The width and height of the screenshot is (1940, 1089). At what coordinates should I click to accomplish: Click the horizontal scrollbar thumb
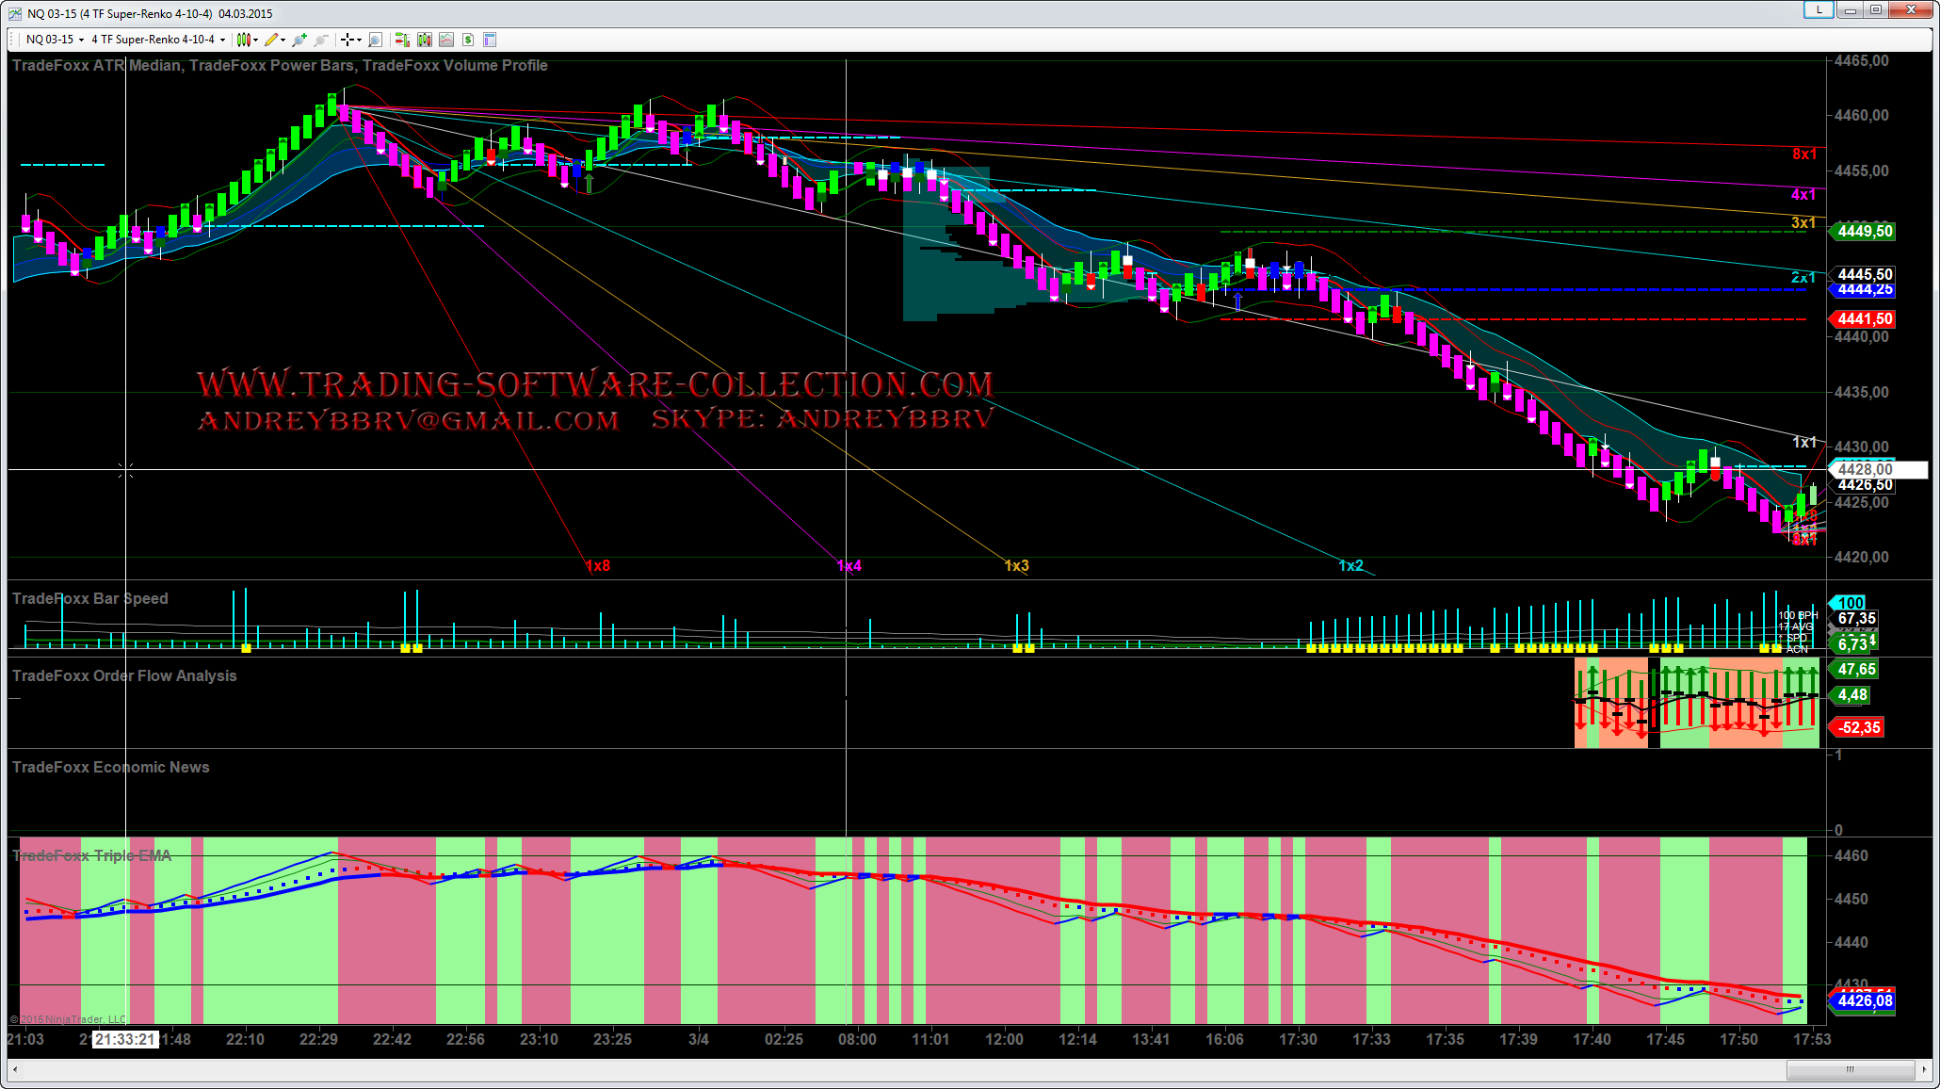click(1850, 1069)
